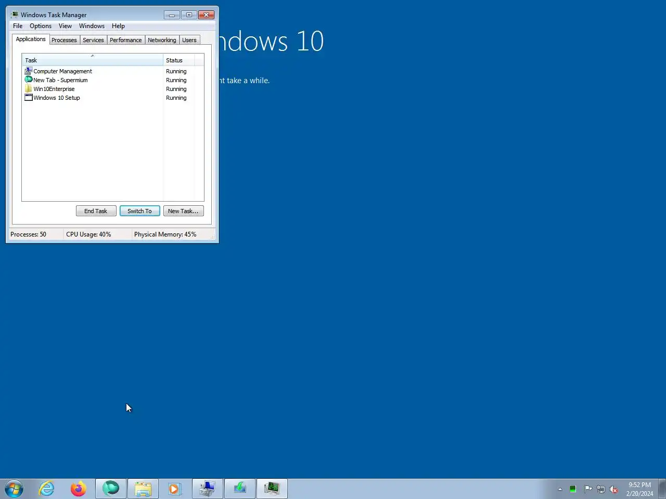Maximize the Task Manager window
This screenshot has width=666, height=499.
tap(189, 15)
